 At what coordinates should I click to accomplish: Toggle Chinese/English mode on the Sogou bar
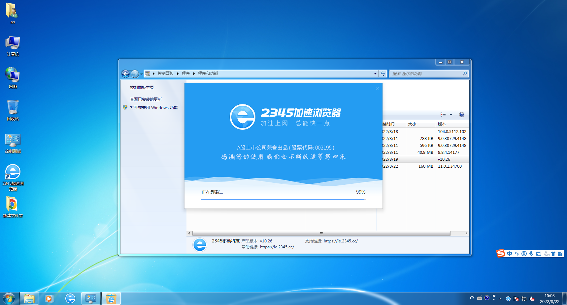[510, 254]
